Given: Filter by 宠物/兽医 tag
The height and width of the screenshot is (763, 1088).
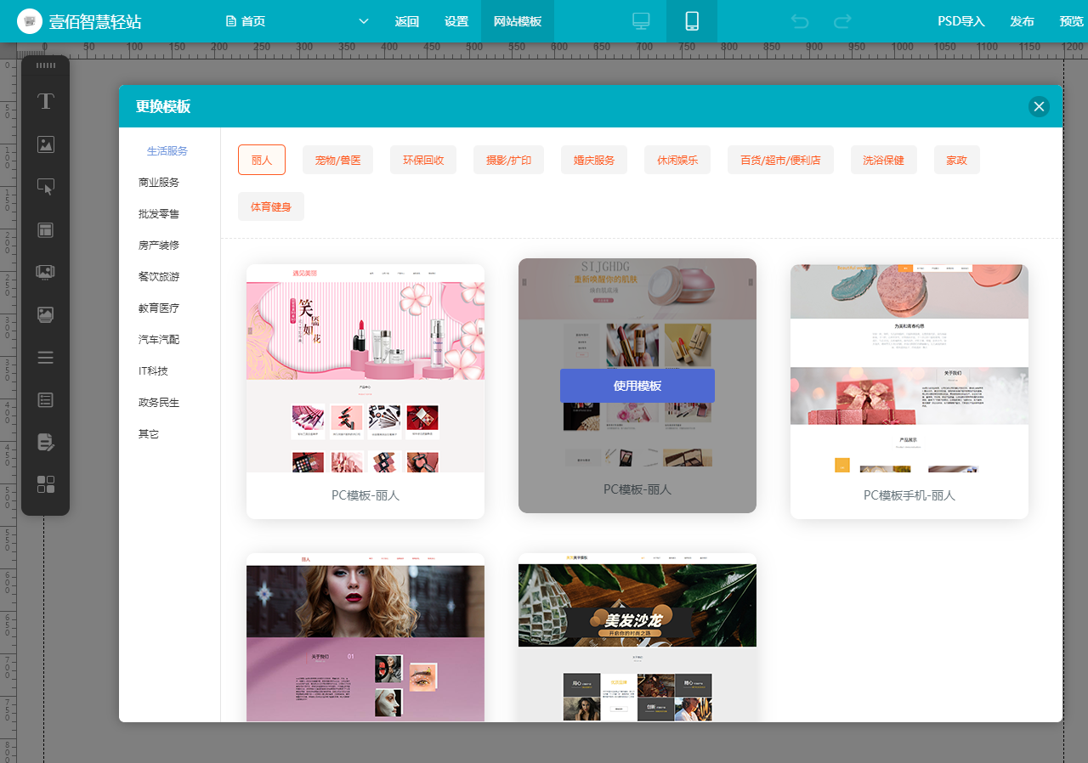Looking at the screenshot, I should [337, 160].
